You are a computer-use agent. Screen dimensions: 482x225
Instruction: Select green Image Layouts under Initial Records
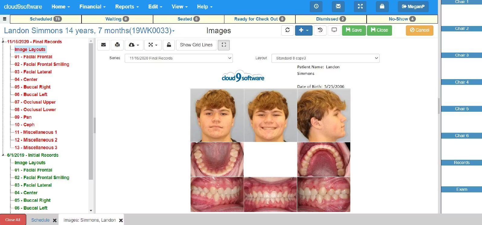point(30,162)
